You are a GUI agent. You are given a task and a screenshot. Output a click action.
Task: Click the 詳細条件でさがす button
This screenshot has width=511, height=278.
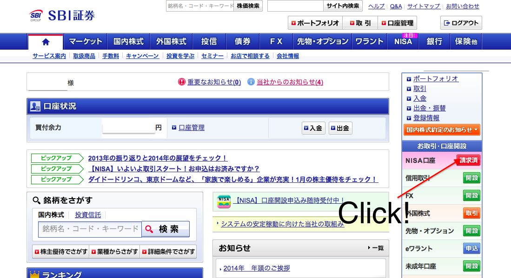pos(168,252)
